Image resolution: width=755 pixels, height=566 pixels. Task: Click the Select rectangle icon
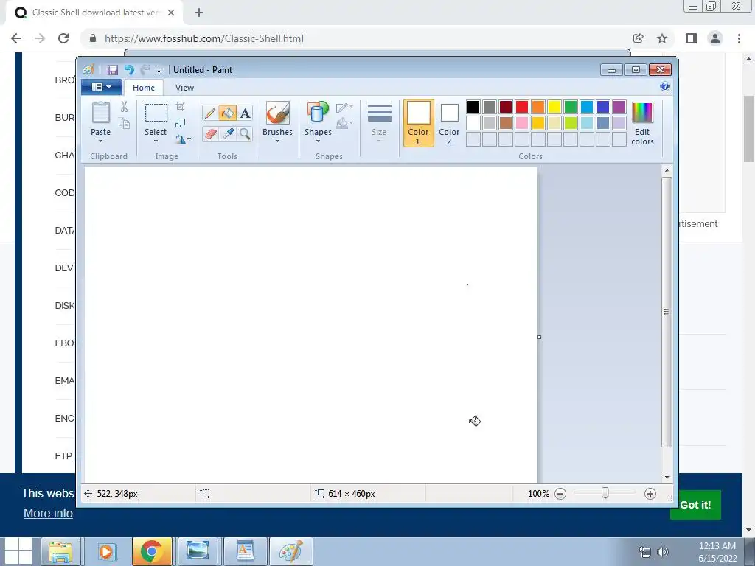[156, 113]
